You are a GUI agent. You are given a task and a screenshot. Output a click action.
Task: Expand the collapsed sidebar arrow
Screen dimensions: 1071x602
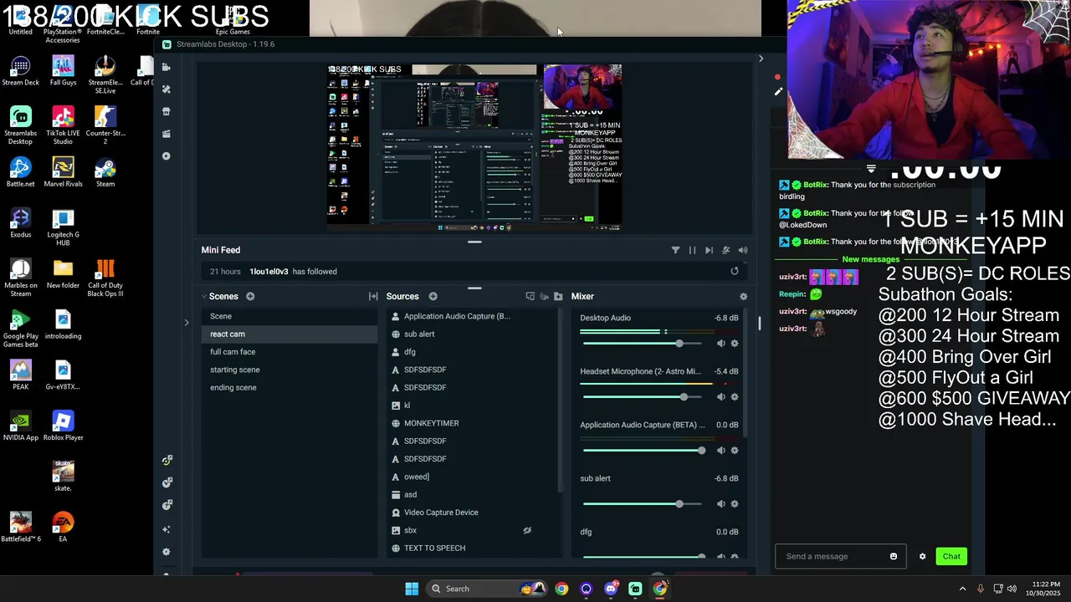186,322
